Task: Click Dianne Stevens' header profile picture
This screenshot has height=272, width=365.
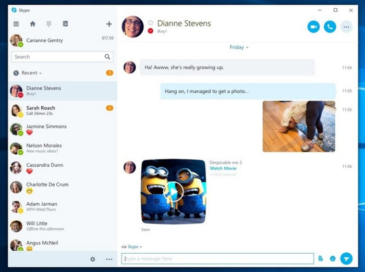Action: pyautogui.click(x=132, y=27)
